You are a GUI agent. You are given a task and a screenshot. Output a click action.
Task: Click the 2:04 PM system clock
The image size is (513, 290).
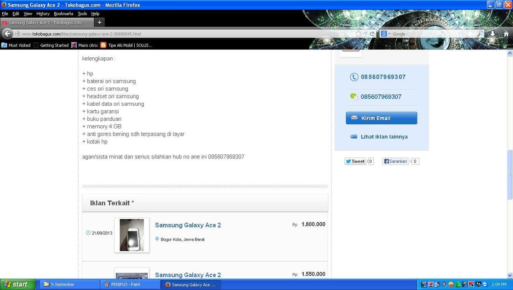(499, 284)
